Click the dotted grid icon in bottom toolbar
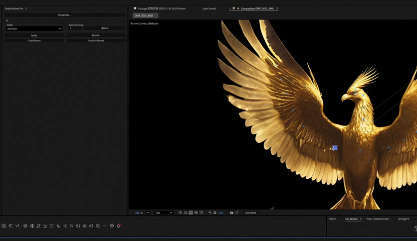This screenshot has height=241, width=417. [51, 226]
